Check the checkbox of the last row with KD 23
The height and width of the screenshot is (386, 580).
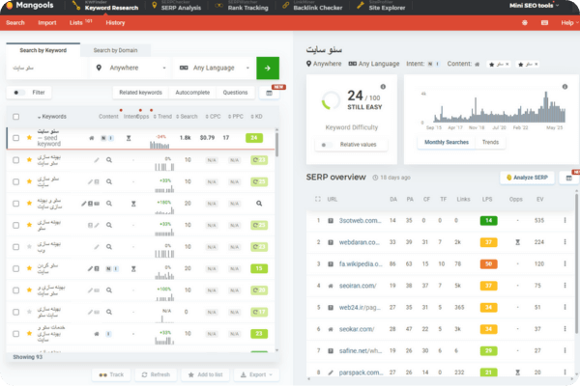(15, 334)
